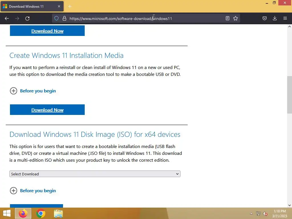Minimize the Firefox window
This screenshot has height=219, width=292.
click(x=267, y=3)
